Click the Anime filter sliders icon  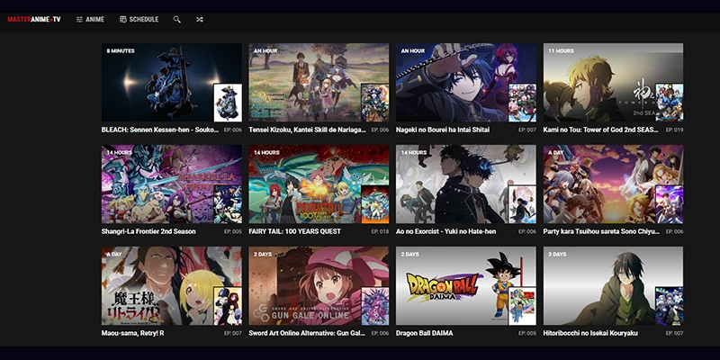coord(79,19)
